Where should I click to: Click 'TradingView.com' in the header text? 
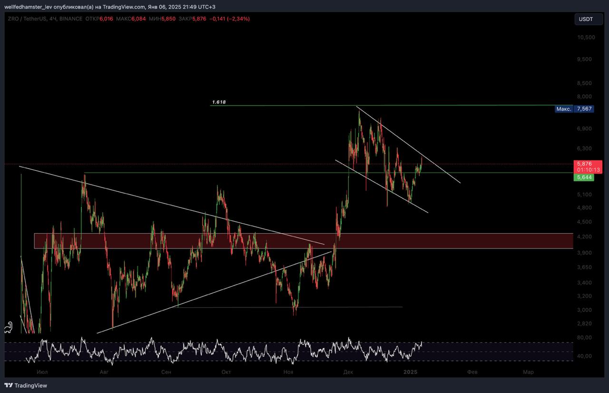coord(124,7)
